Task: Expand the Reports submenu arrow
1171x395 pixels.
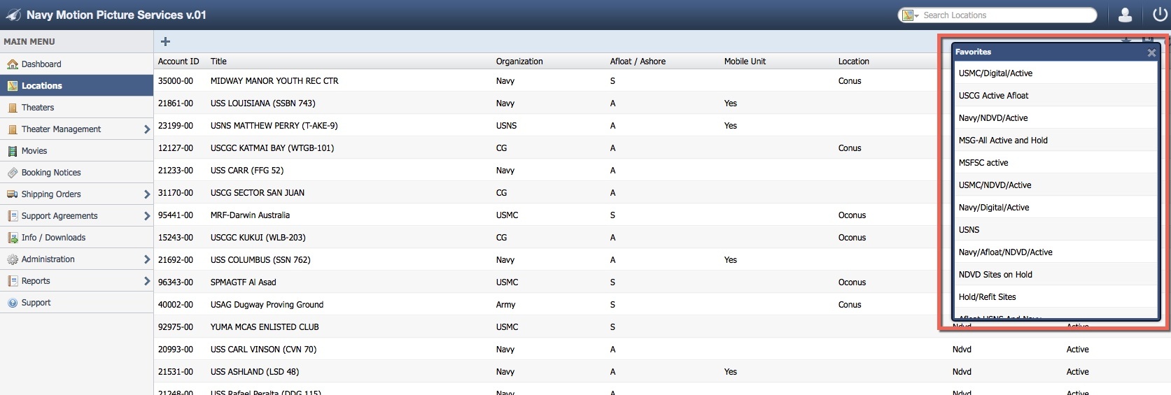Action: point(146,281)
